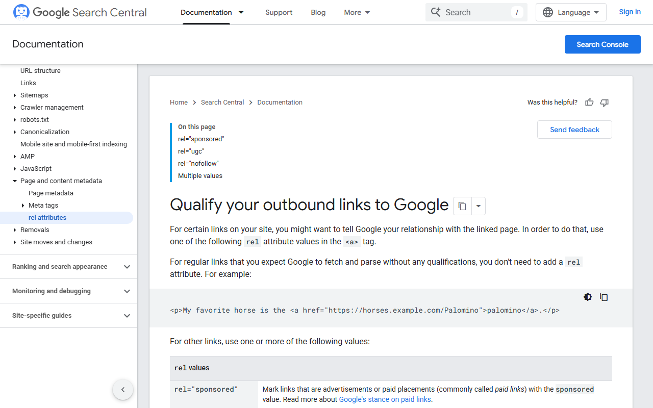Click the Documentation page header title

click(x=48, y=44)
